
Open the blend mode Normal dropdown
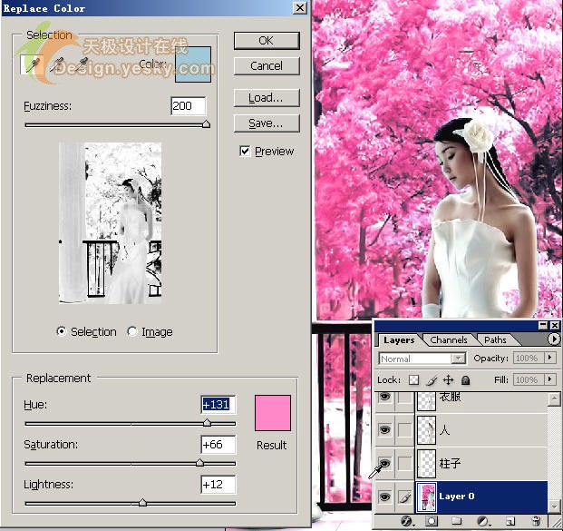coord(458,359)
